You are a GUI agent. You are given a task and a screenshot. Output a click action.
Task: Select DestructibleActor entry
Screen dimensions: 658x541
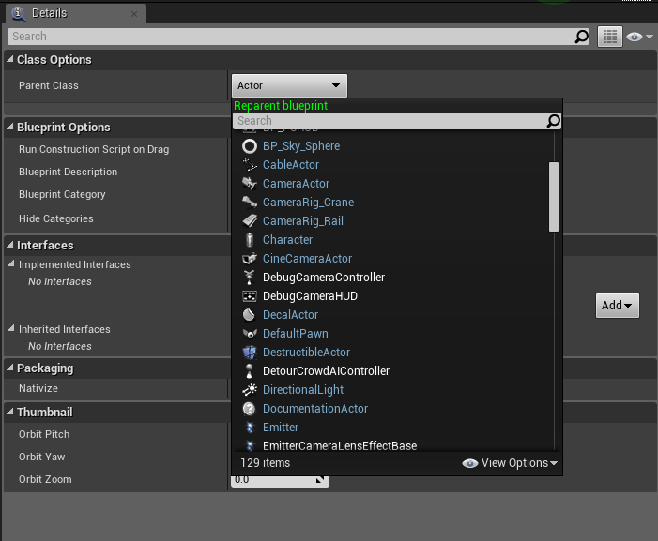[x=306, y=353]
